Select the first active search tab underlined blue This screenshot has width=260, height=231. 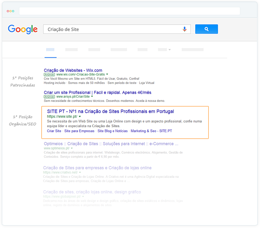(50, 49)
